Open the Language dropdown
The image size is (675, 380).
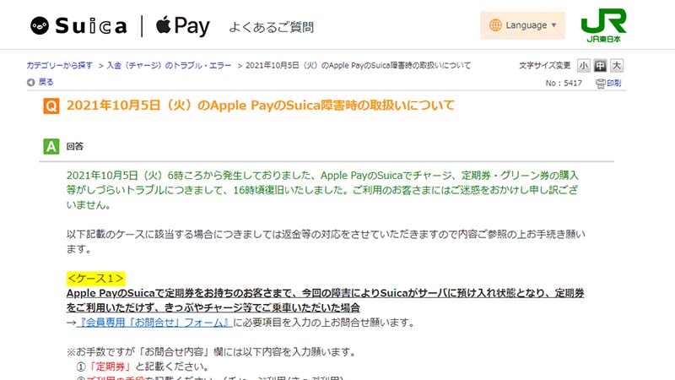[522, 25]
